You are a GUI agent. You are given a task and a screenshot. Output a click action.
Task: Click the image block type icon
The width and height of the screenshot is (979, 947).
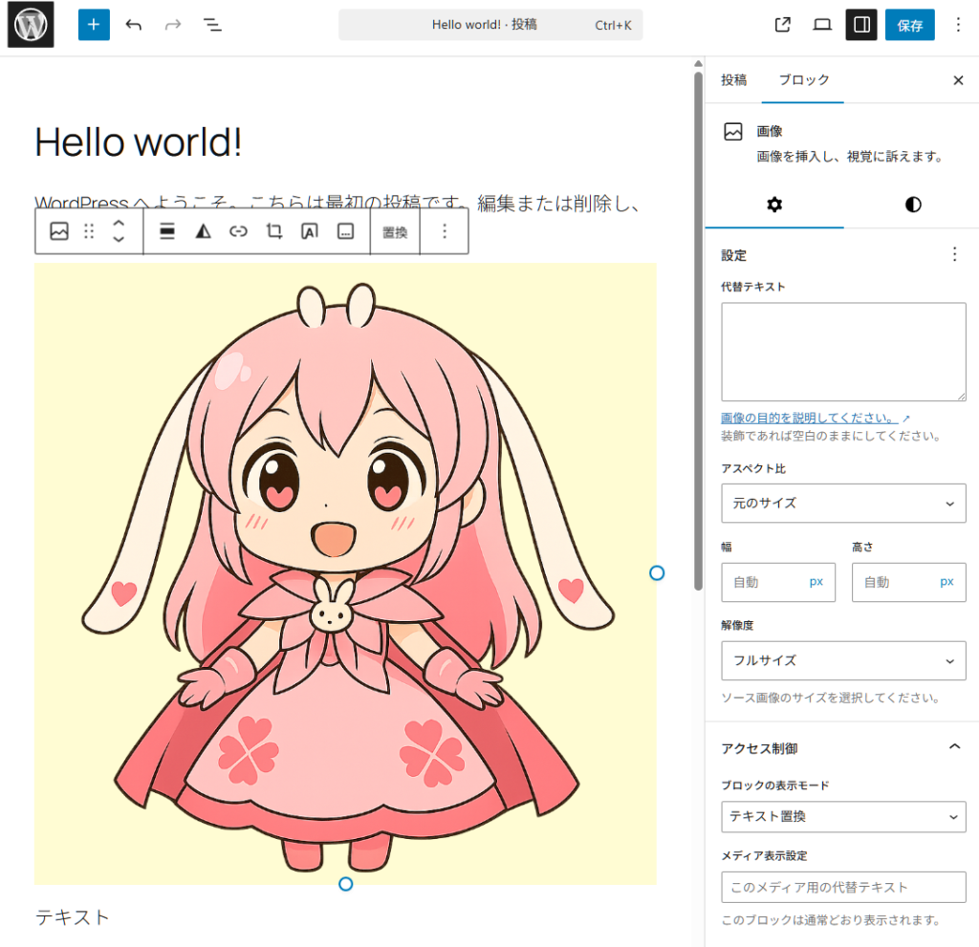coord(59,231)
